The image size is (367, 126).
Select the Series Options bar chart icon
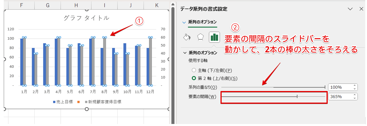(214, 37)
